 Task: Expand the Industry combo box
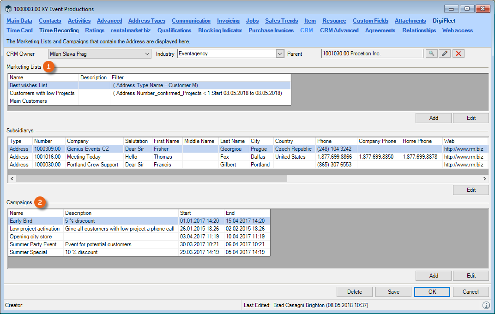[280, 54]
